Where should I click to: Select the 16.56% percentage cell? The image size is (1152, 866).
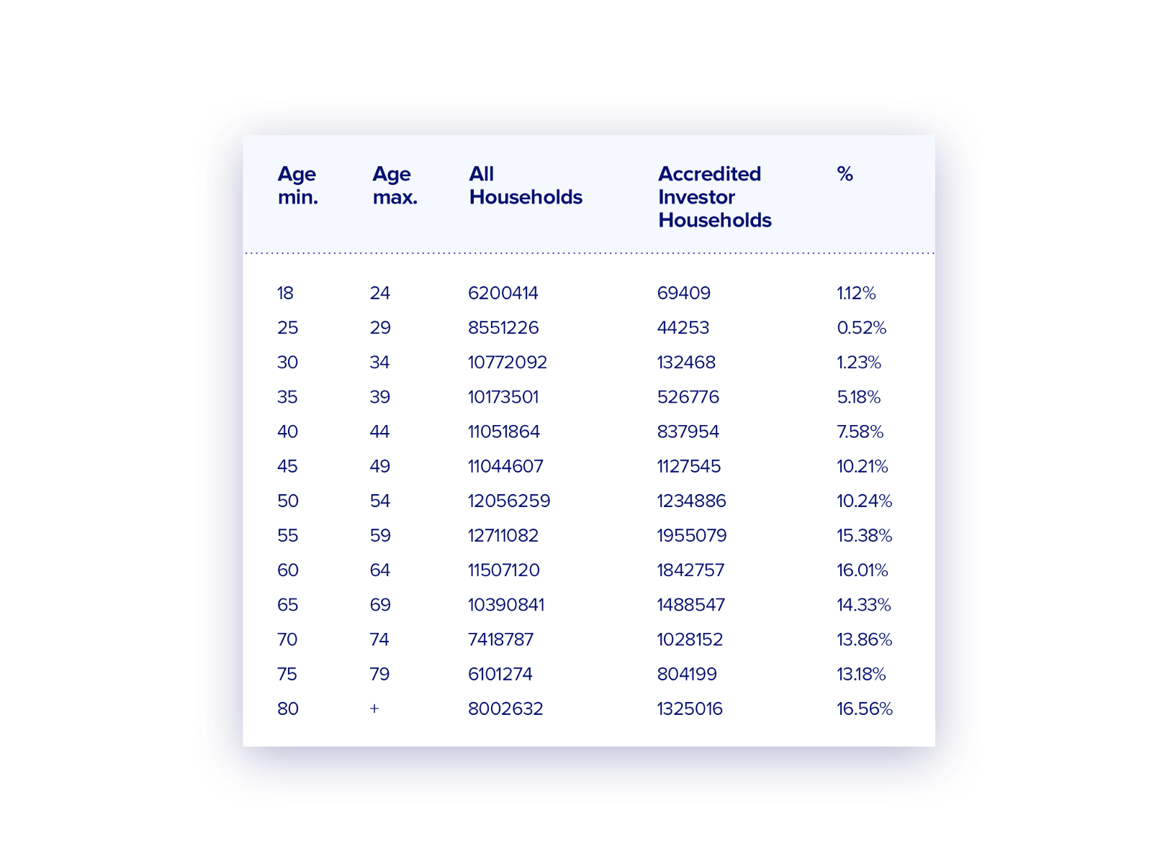(x=864, y=709)
